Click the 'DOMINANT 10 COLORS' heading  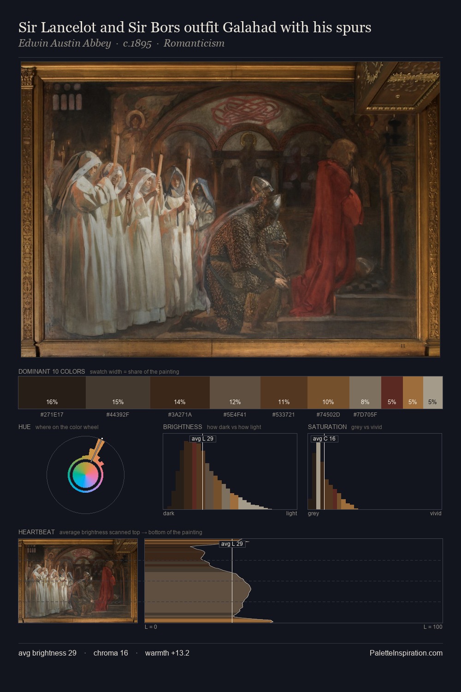pos(52,371)
